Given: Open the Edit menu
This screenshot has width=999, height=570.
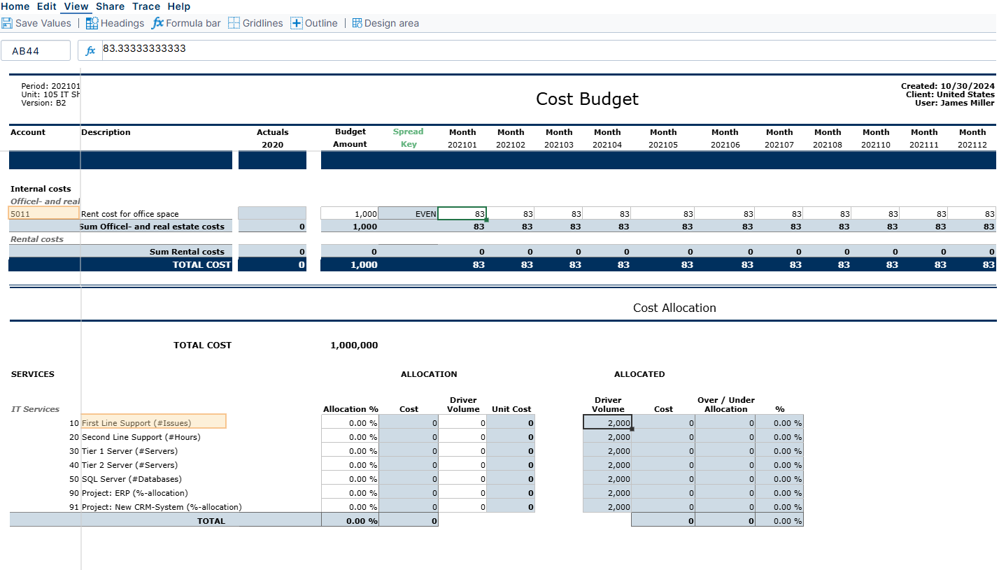Looking at the screenshot, I should 47,6.
